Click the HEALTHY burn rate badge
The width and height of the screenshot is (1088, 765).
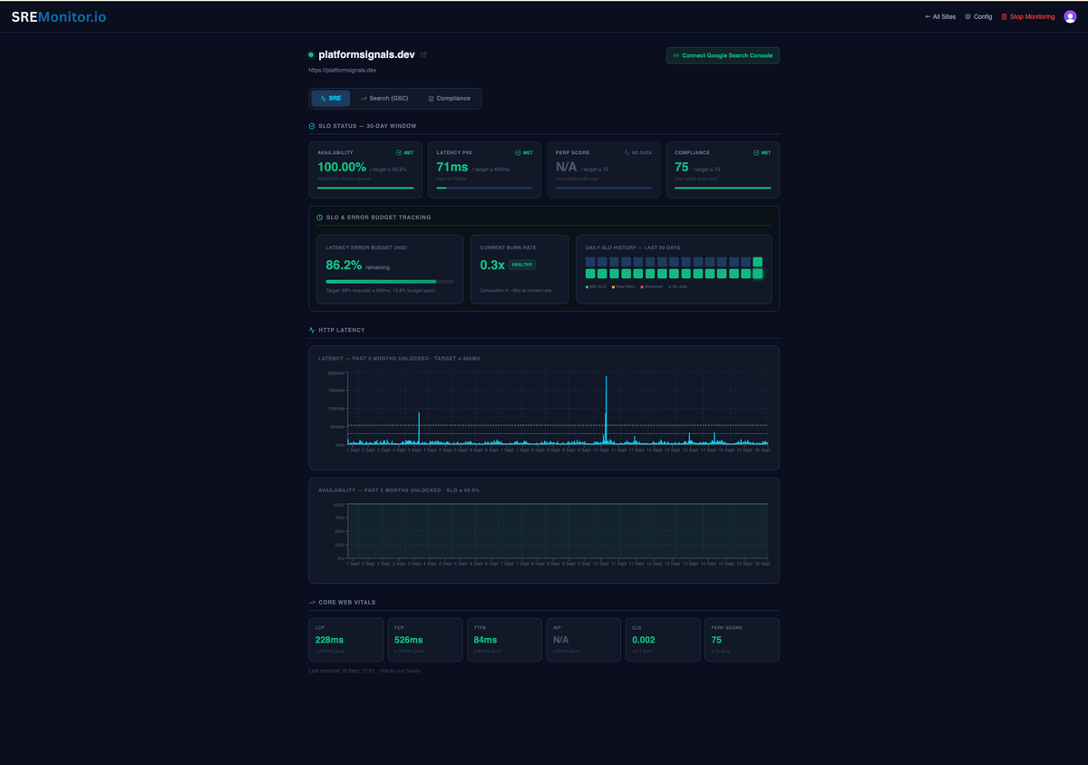[x=522, y=265]
